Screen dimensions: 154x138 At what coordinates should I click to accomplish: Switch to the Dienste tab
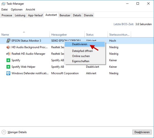tap(89, 15)
